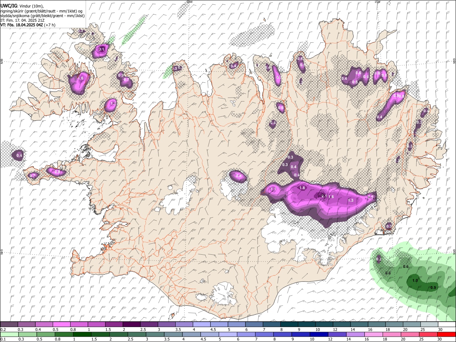
Task: Select the 0.8 green swatch in lower row
Action: click(x=64, y=335)
